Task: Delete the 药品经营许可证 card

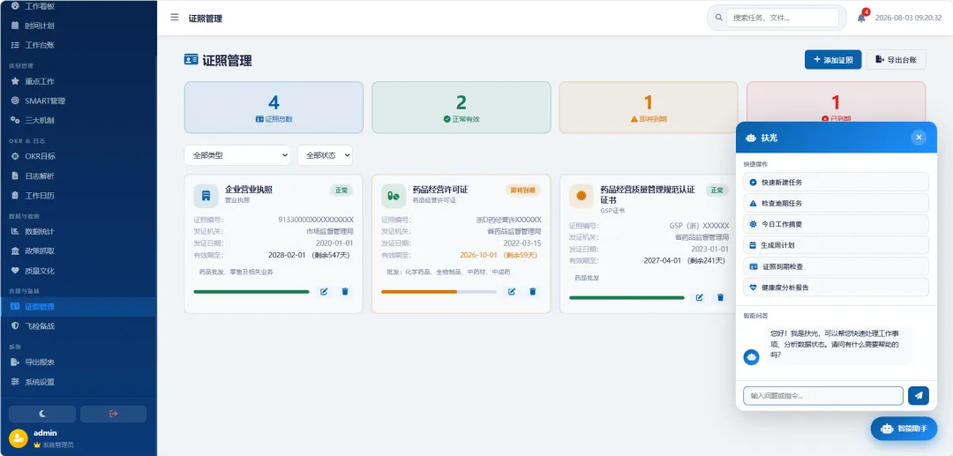Action: (x=533, y=291)
